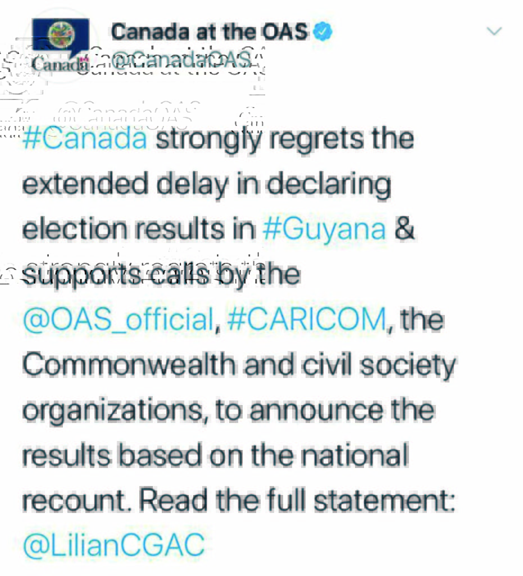
Task: Click the "organizations, to announce the" line
Action: [x=228, y=410]
